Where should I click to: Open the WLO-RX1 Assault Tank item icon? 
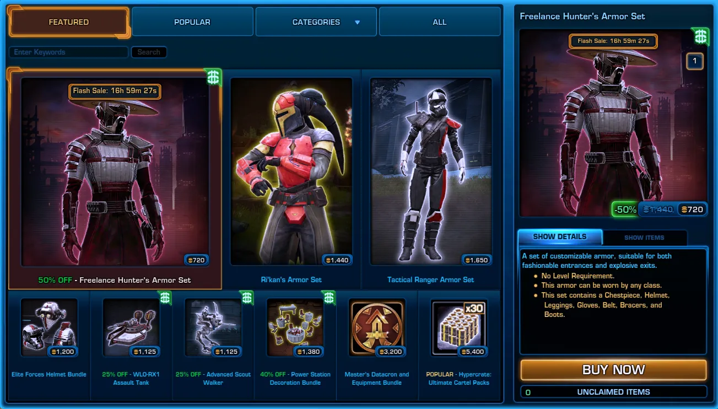pos(131,328)
